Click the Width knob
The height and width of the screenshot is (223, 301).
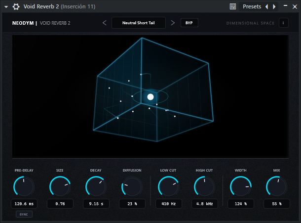240,186
